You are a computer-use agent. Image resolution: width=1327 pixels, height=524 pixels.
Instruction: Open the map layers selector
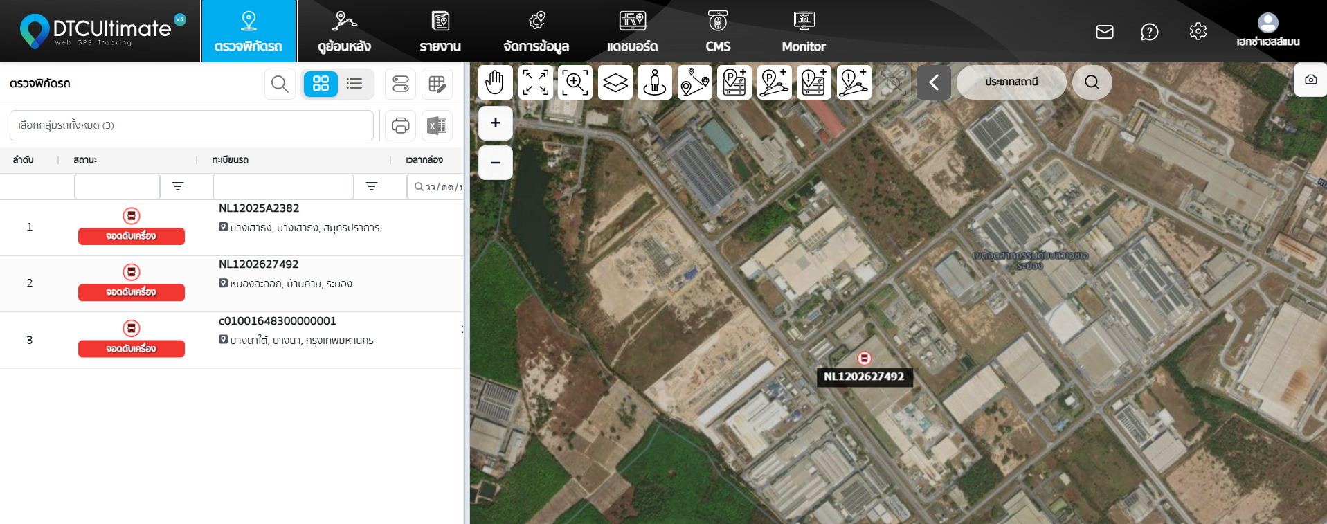click(x=615, y=82)
